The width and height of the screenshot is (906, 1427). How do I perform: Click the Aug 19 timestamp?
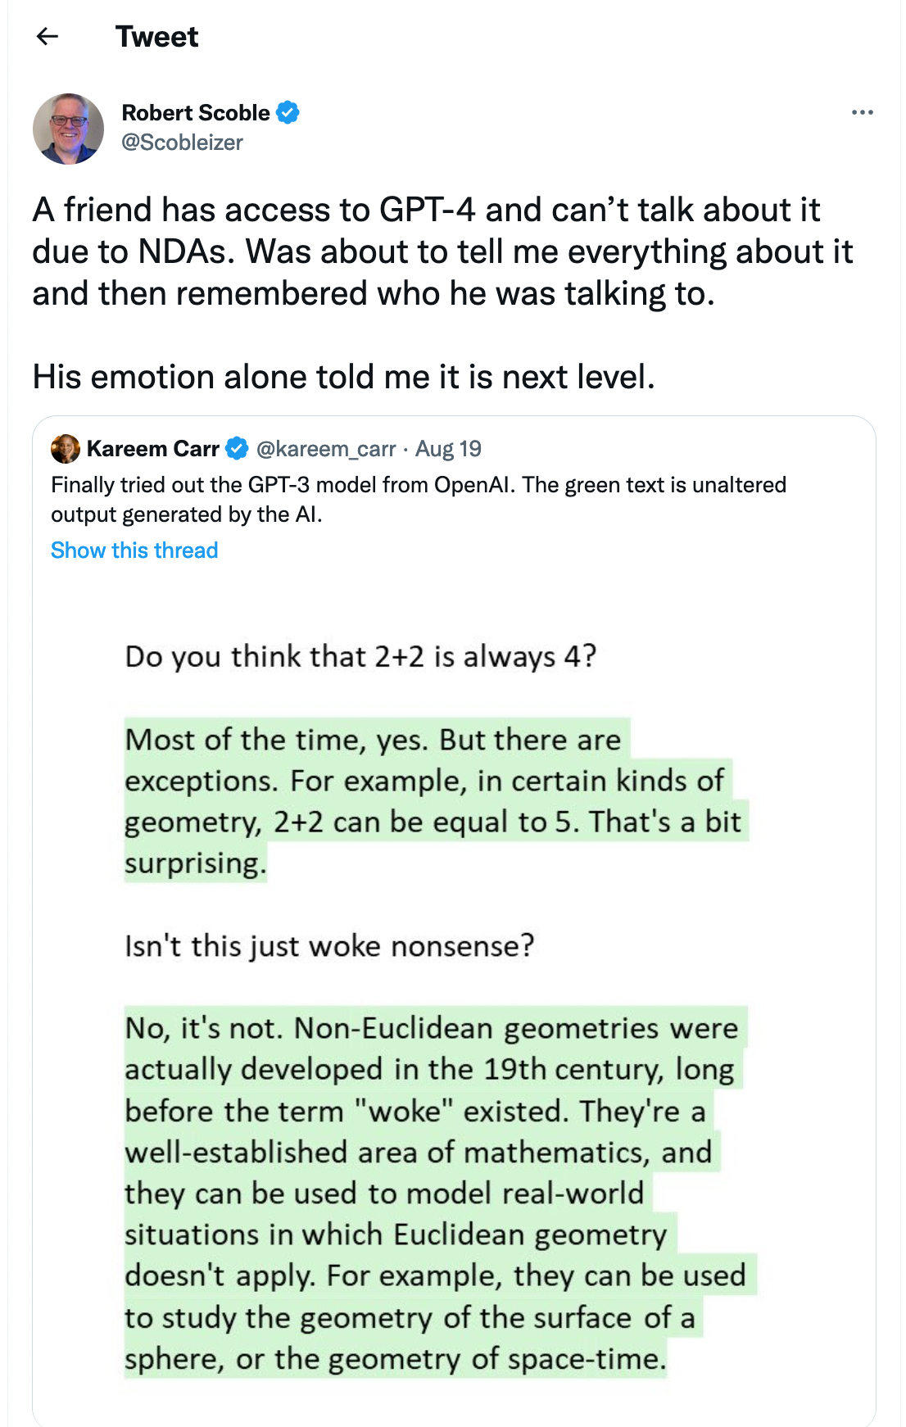448,449
